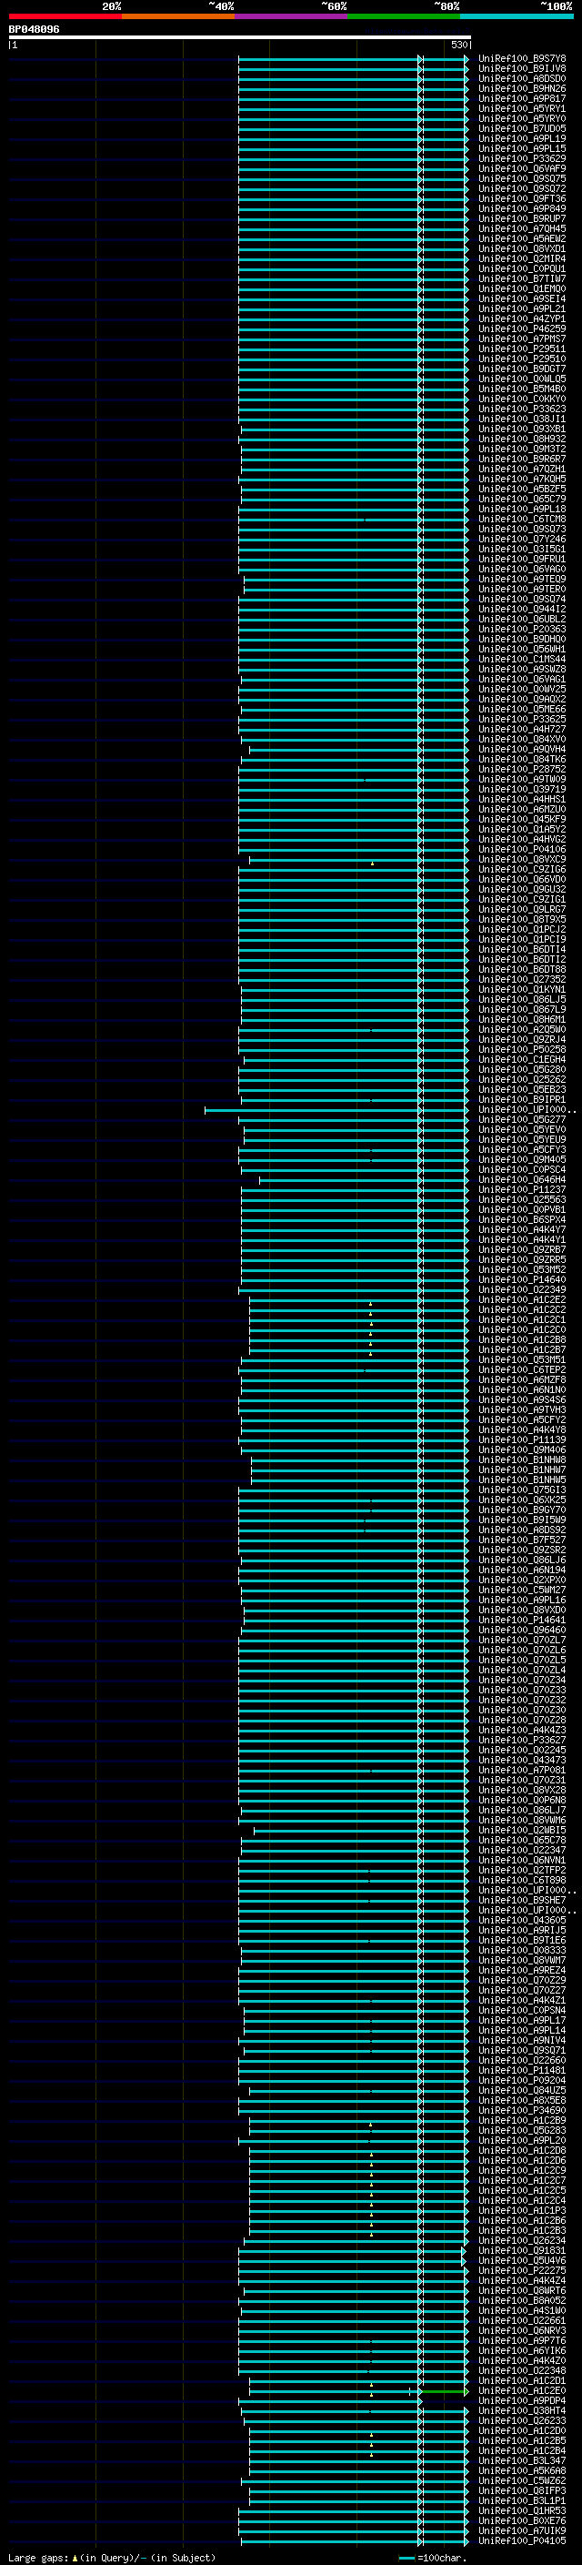Click the UniRef100_B1NHW8 label
Viewport: 582px width, 2565px height.
click(x=522, y=1459)
